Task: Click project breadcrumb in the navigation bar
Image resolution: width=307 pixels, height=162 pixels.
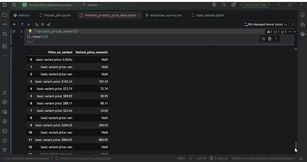Action: pyautogui.click(x=26, y=158)
